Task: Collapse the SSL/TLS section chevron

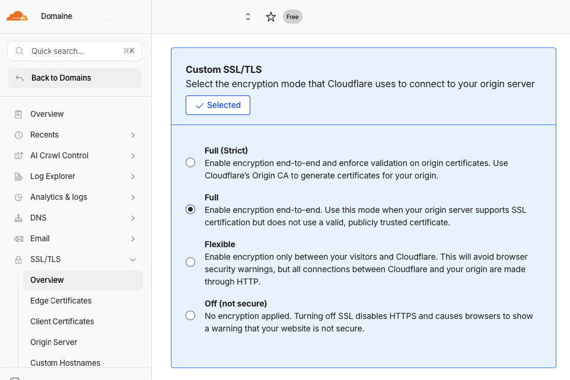Action: (x=133, y=260)
